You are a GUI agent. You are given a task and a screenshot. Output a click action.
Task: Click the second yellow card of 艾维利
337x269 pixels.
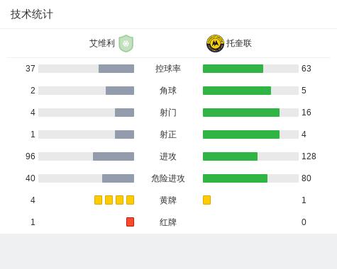[109, 200]
